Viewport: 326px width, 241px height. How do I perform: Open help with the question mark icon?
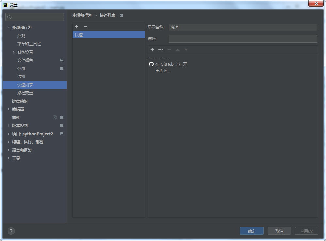click(x=11, y=231)
